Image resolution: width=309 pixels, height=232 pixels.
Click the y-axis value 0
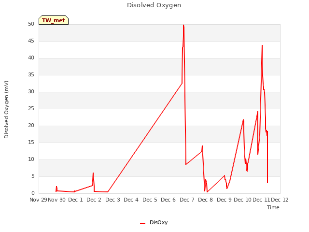33,193
